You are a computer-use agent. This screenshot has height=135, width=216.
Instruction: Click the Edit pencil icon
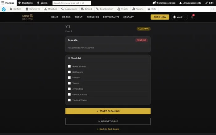point(206,3)
